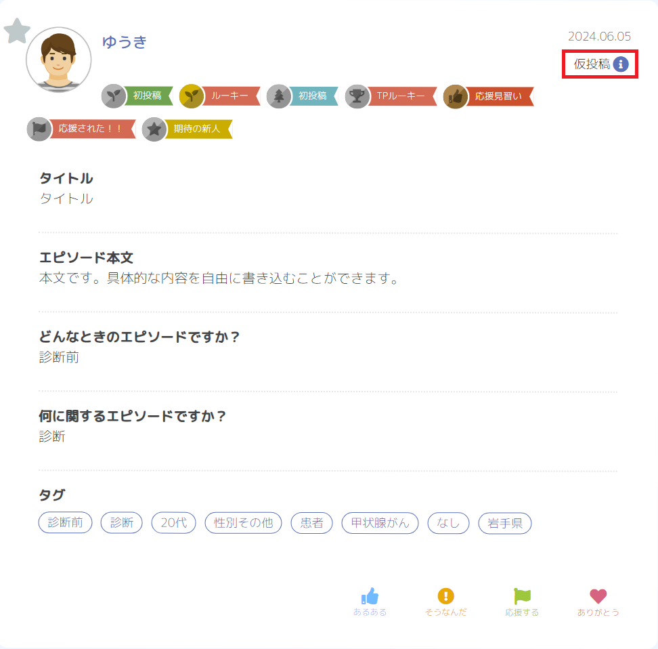
Task: Click the ルーキー sprout badge
Action: (219, 96)
